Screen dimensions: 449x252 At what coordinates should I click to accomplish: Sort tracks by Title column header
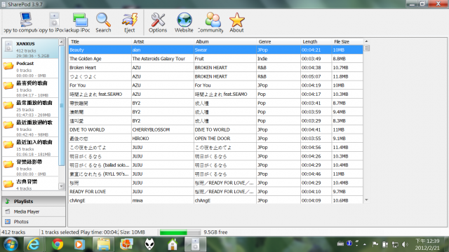pos(100,42)
